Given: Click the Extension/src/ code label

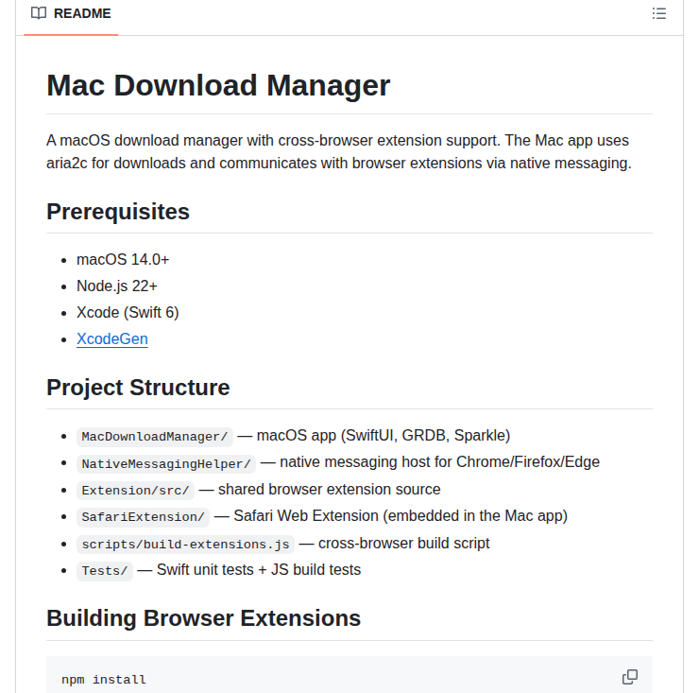Looking at the screenshot, I should [x=135, y=491].
